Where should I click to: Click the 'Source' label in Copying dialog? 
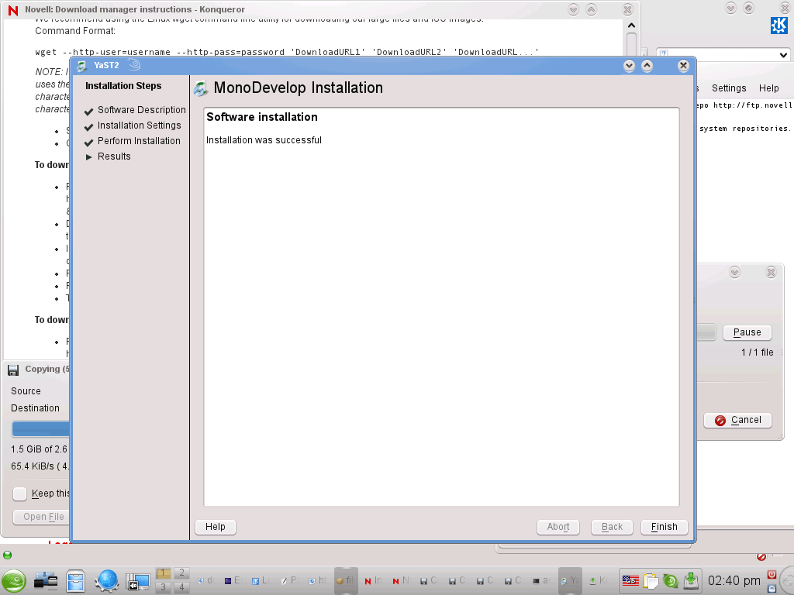click(x=26, y=391)
